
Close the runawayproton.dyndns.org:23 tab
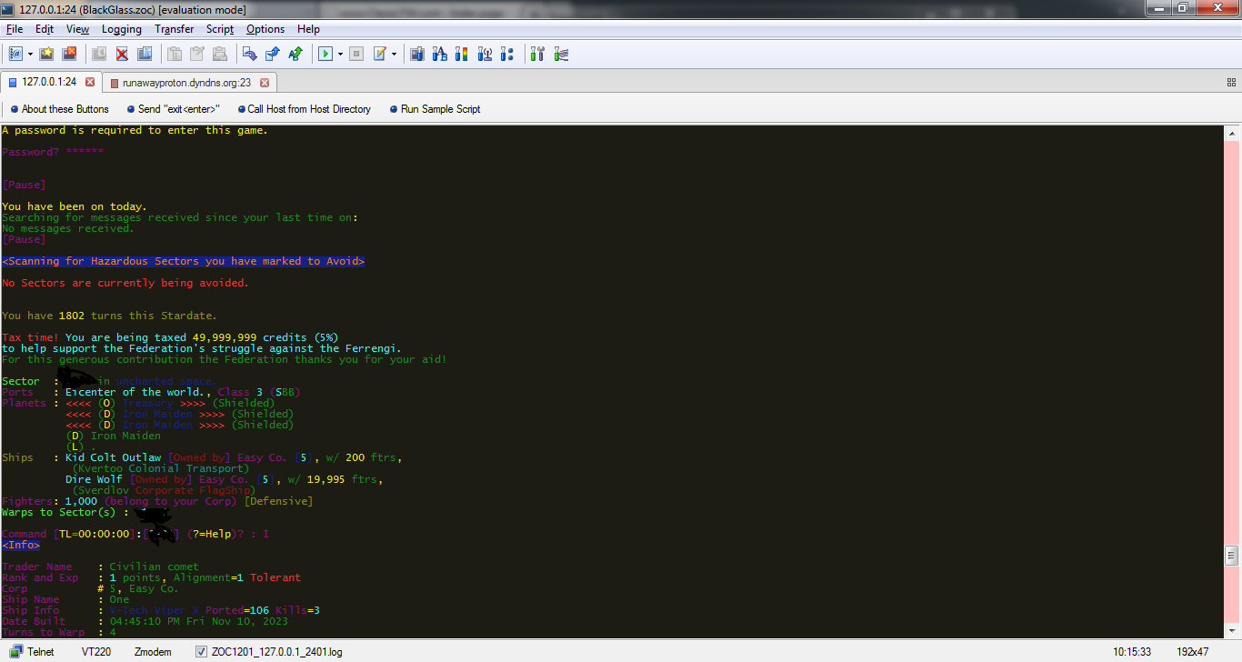(x=265, y=82)
